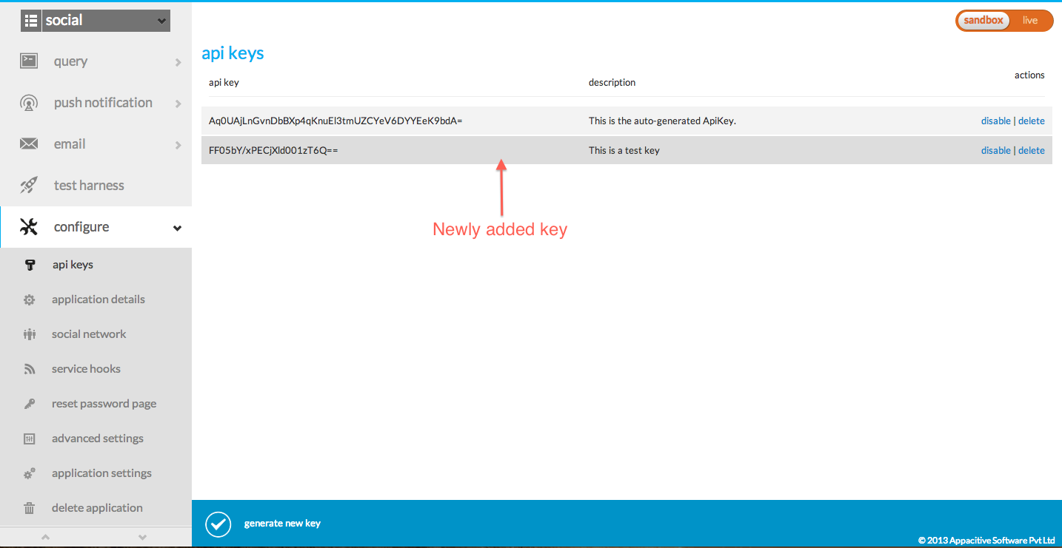The image size is (1062, 548).
Task: Select the sandbox environment option
Action: pyautogui.click(x=983, y=21)
